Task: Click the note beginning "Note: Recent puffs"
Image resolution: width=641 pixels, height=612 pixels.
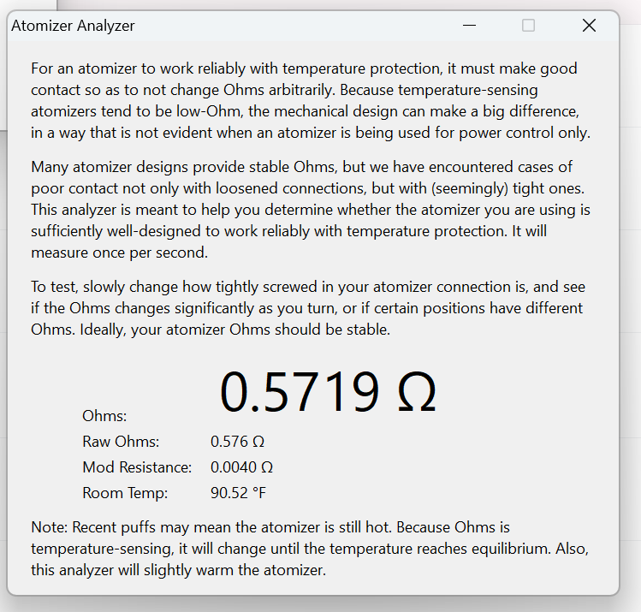Action: [x=308, y=548]
